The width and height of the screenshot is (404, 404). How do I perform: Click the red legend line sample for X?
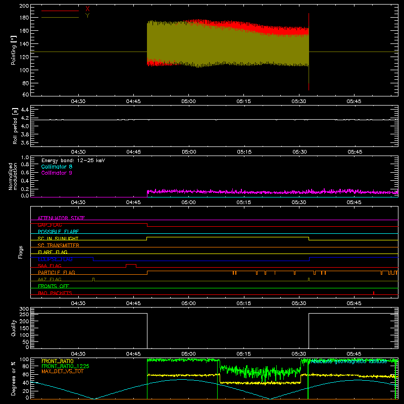coord(60,11)
